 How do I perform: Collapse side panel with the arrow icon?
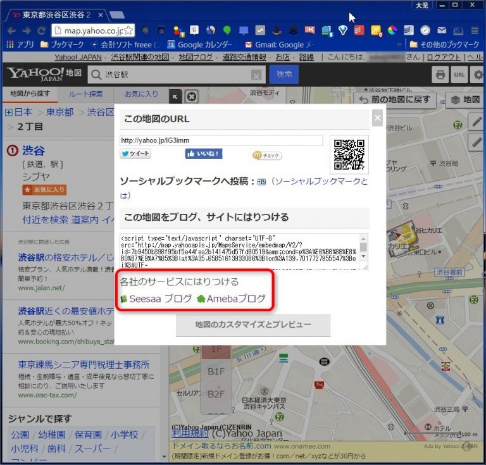(x=175, y=96)
